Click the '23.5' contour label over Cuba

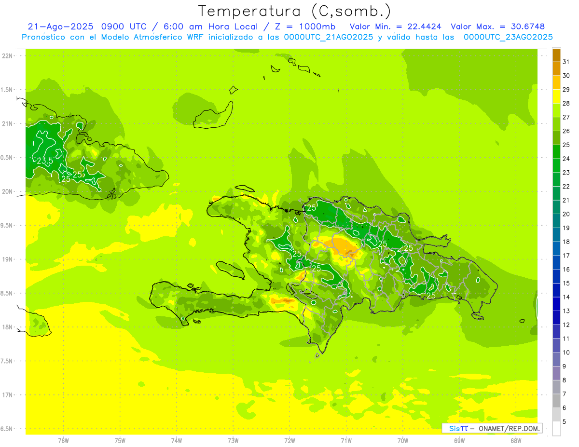coord(45,161)
